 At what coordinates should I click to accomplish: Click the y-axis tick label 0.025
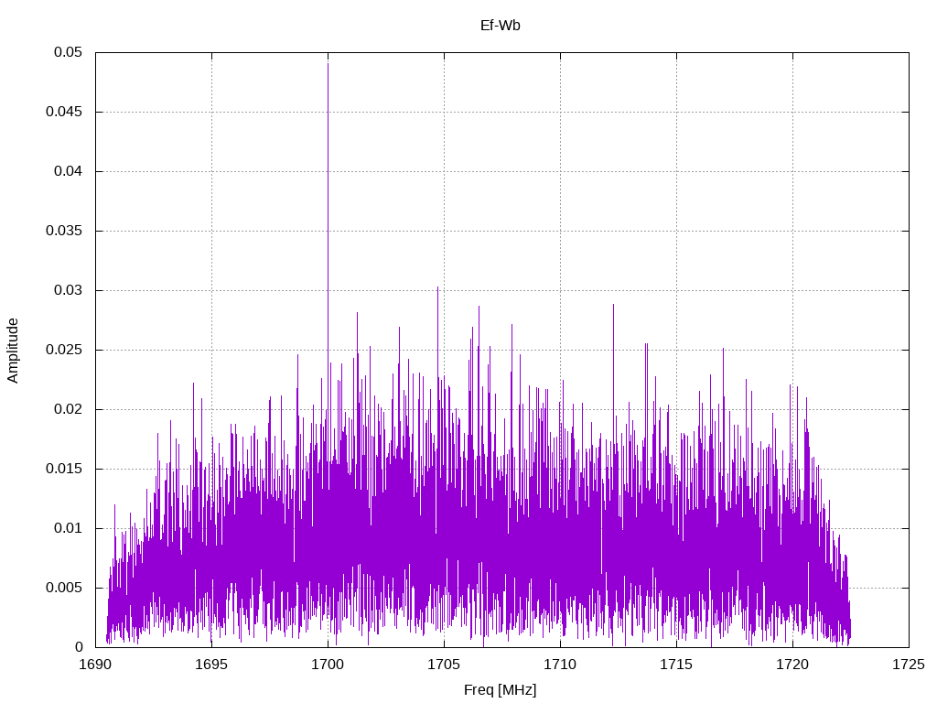click(65, 350)
